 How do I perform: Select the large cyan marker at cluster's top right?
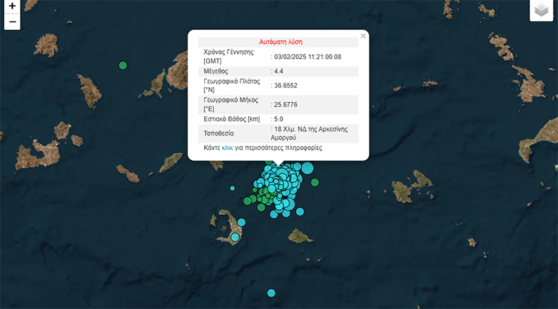pyautogui.click(x=308, y=168)
